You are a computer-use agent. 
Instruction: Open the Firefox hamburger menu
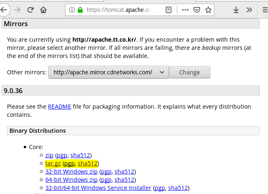[x=265, y=10]
